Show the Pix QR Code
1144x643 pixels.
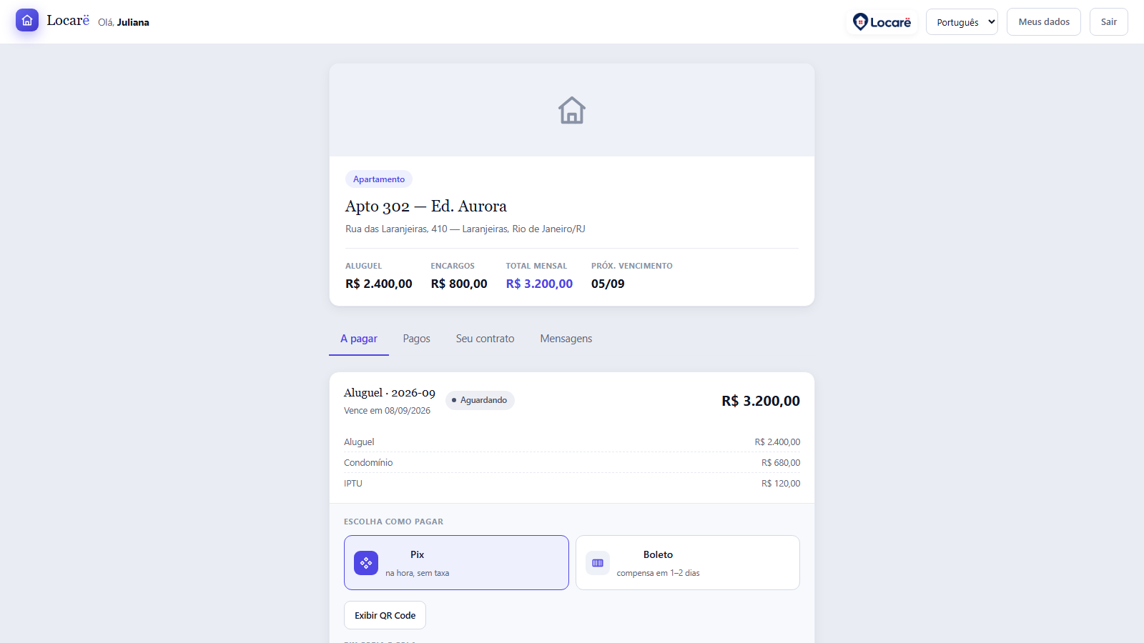385,615
